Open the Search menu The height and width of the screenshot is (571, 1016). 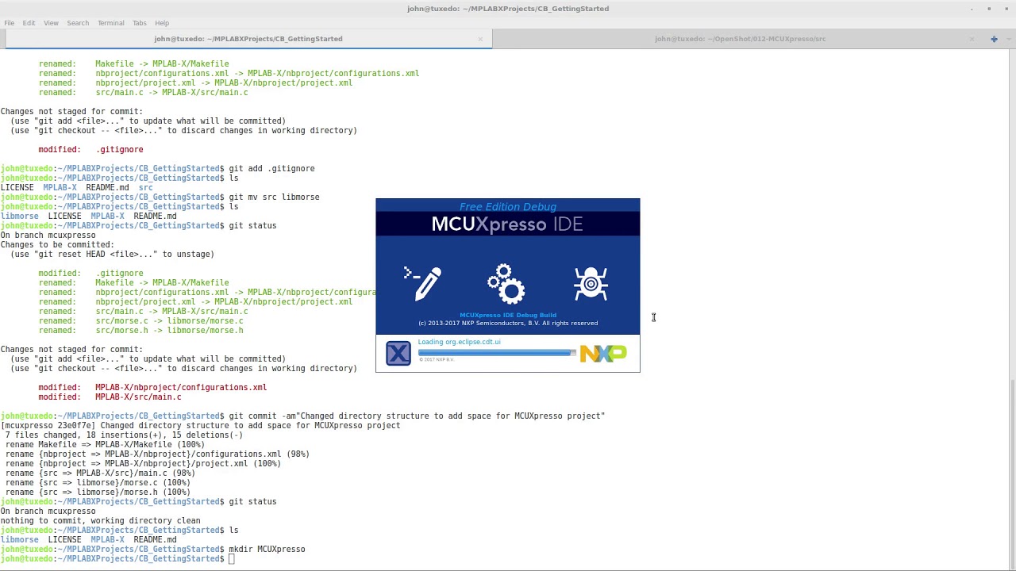coord(78,23)
